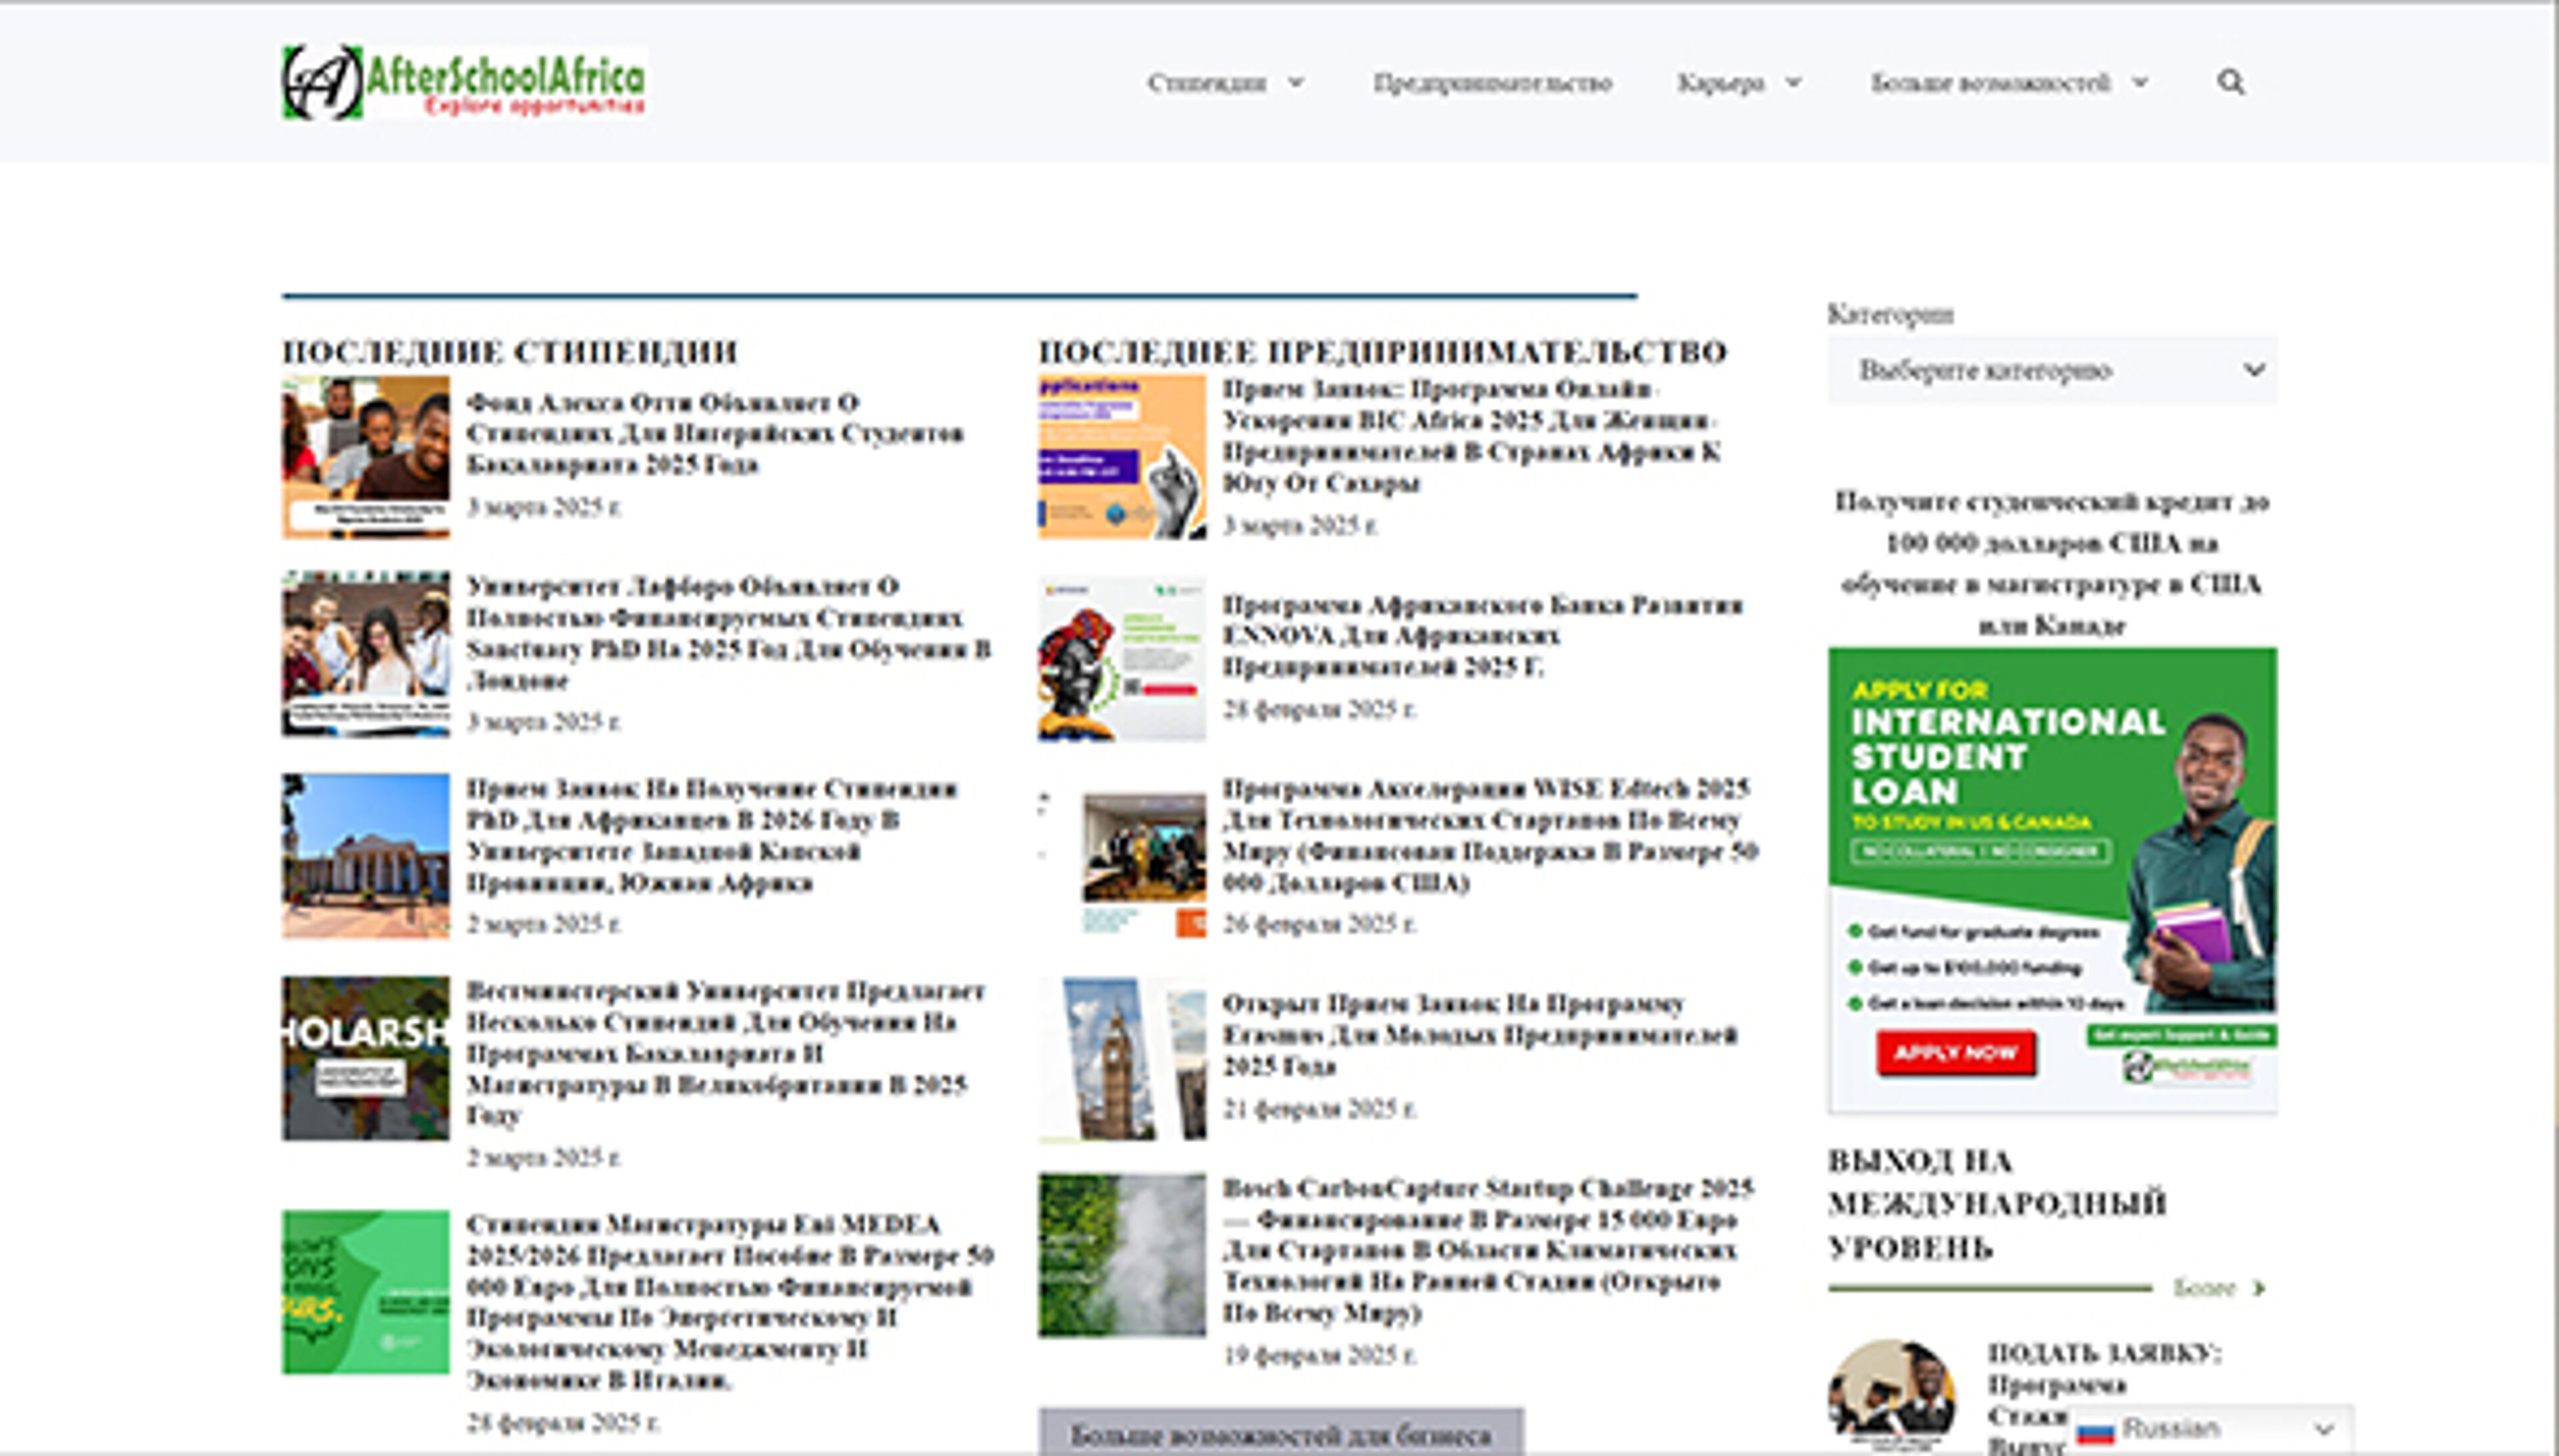Click the AfterSchoolAfrica logo
The image size is (2559, 1456).
click(x=463, y=82)
